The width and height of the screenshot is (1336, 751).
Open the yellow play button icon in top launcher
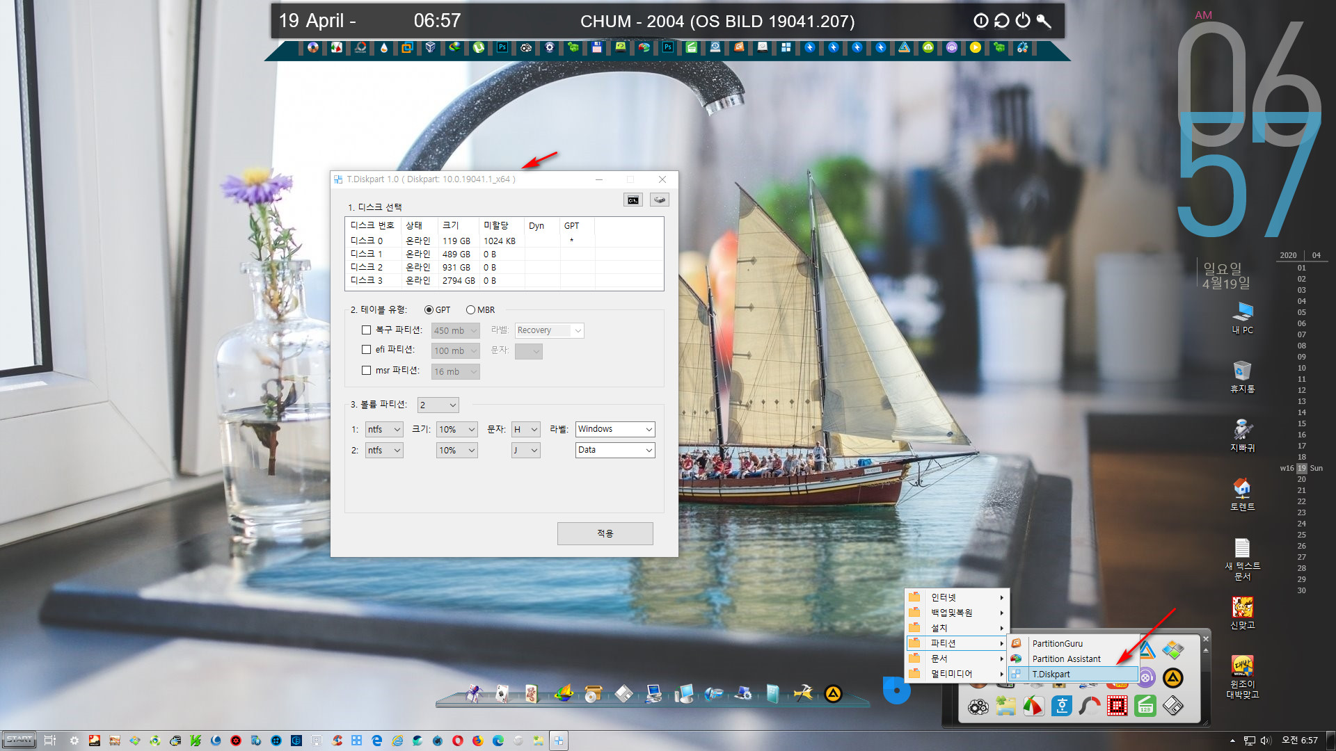[x=976, y=47]
